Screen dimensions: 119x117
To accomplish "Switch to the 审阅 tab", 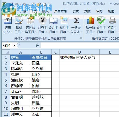I will point(99,11).
